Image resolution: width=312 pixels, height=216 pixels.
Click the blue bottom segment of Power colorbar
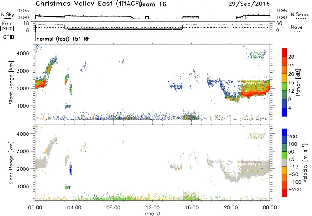pyautogui.click(x=284, y=112)
